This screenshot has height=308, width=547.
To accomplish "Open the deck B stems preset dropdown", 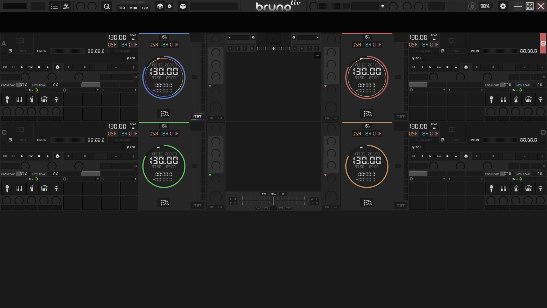I will 444,90.
